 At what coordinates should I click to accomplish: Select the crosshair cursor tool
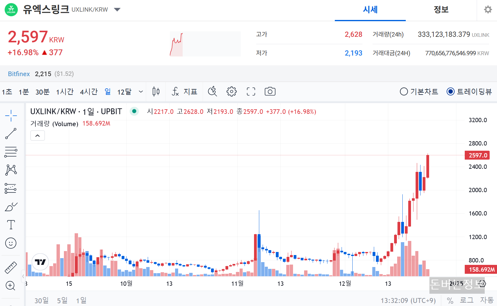[x=11, y=116]
